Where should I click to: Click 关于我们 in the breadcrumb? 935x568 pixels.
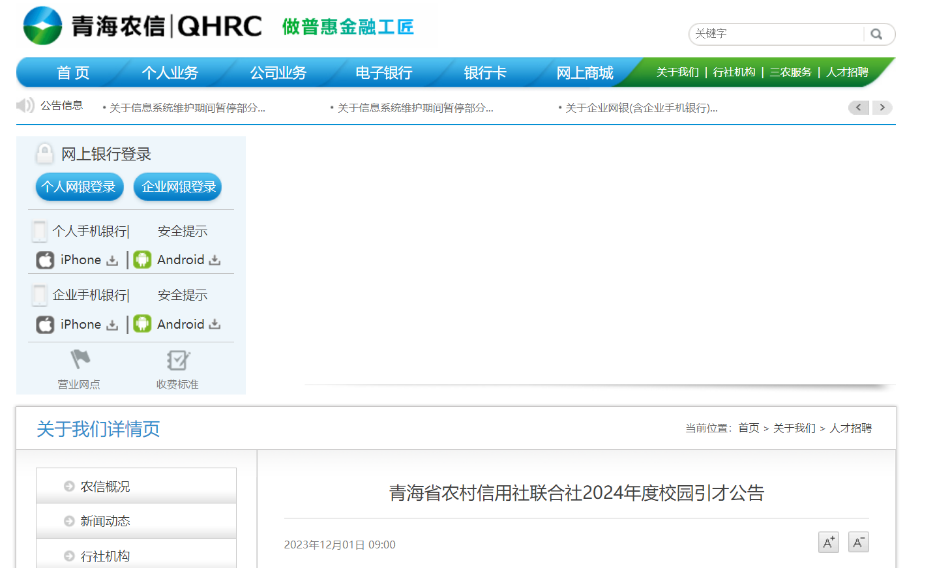[x=794, y=428]
